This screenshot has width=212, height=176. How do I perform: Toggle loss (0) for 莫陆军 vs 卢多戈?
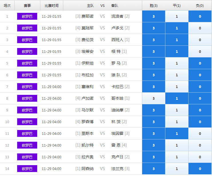(200, 28)
